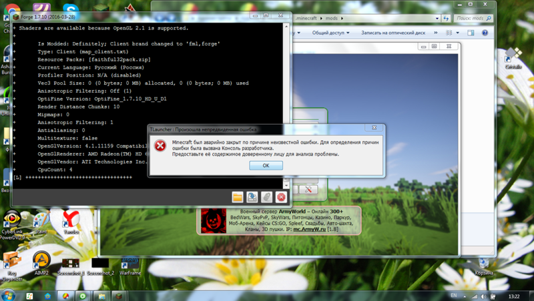534x301 pixels.
Task: Click the red kill process icon
Action: pos(281,197)
